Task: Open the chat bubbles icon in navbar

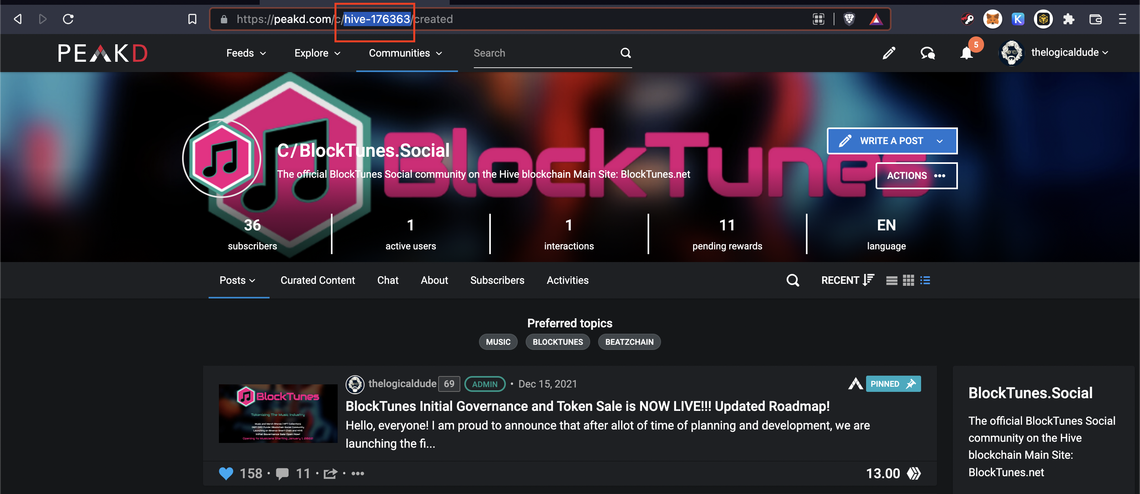Action: pyautogui.click(x=927, y=53)
